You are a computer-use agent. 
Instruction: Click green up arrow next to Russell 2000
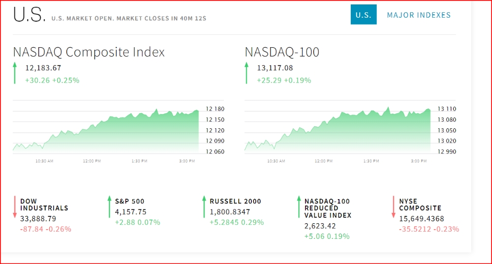204,206
